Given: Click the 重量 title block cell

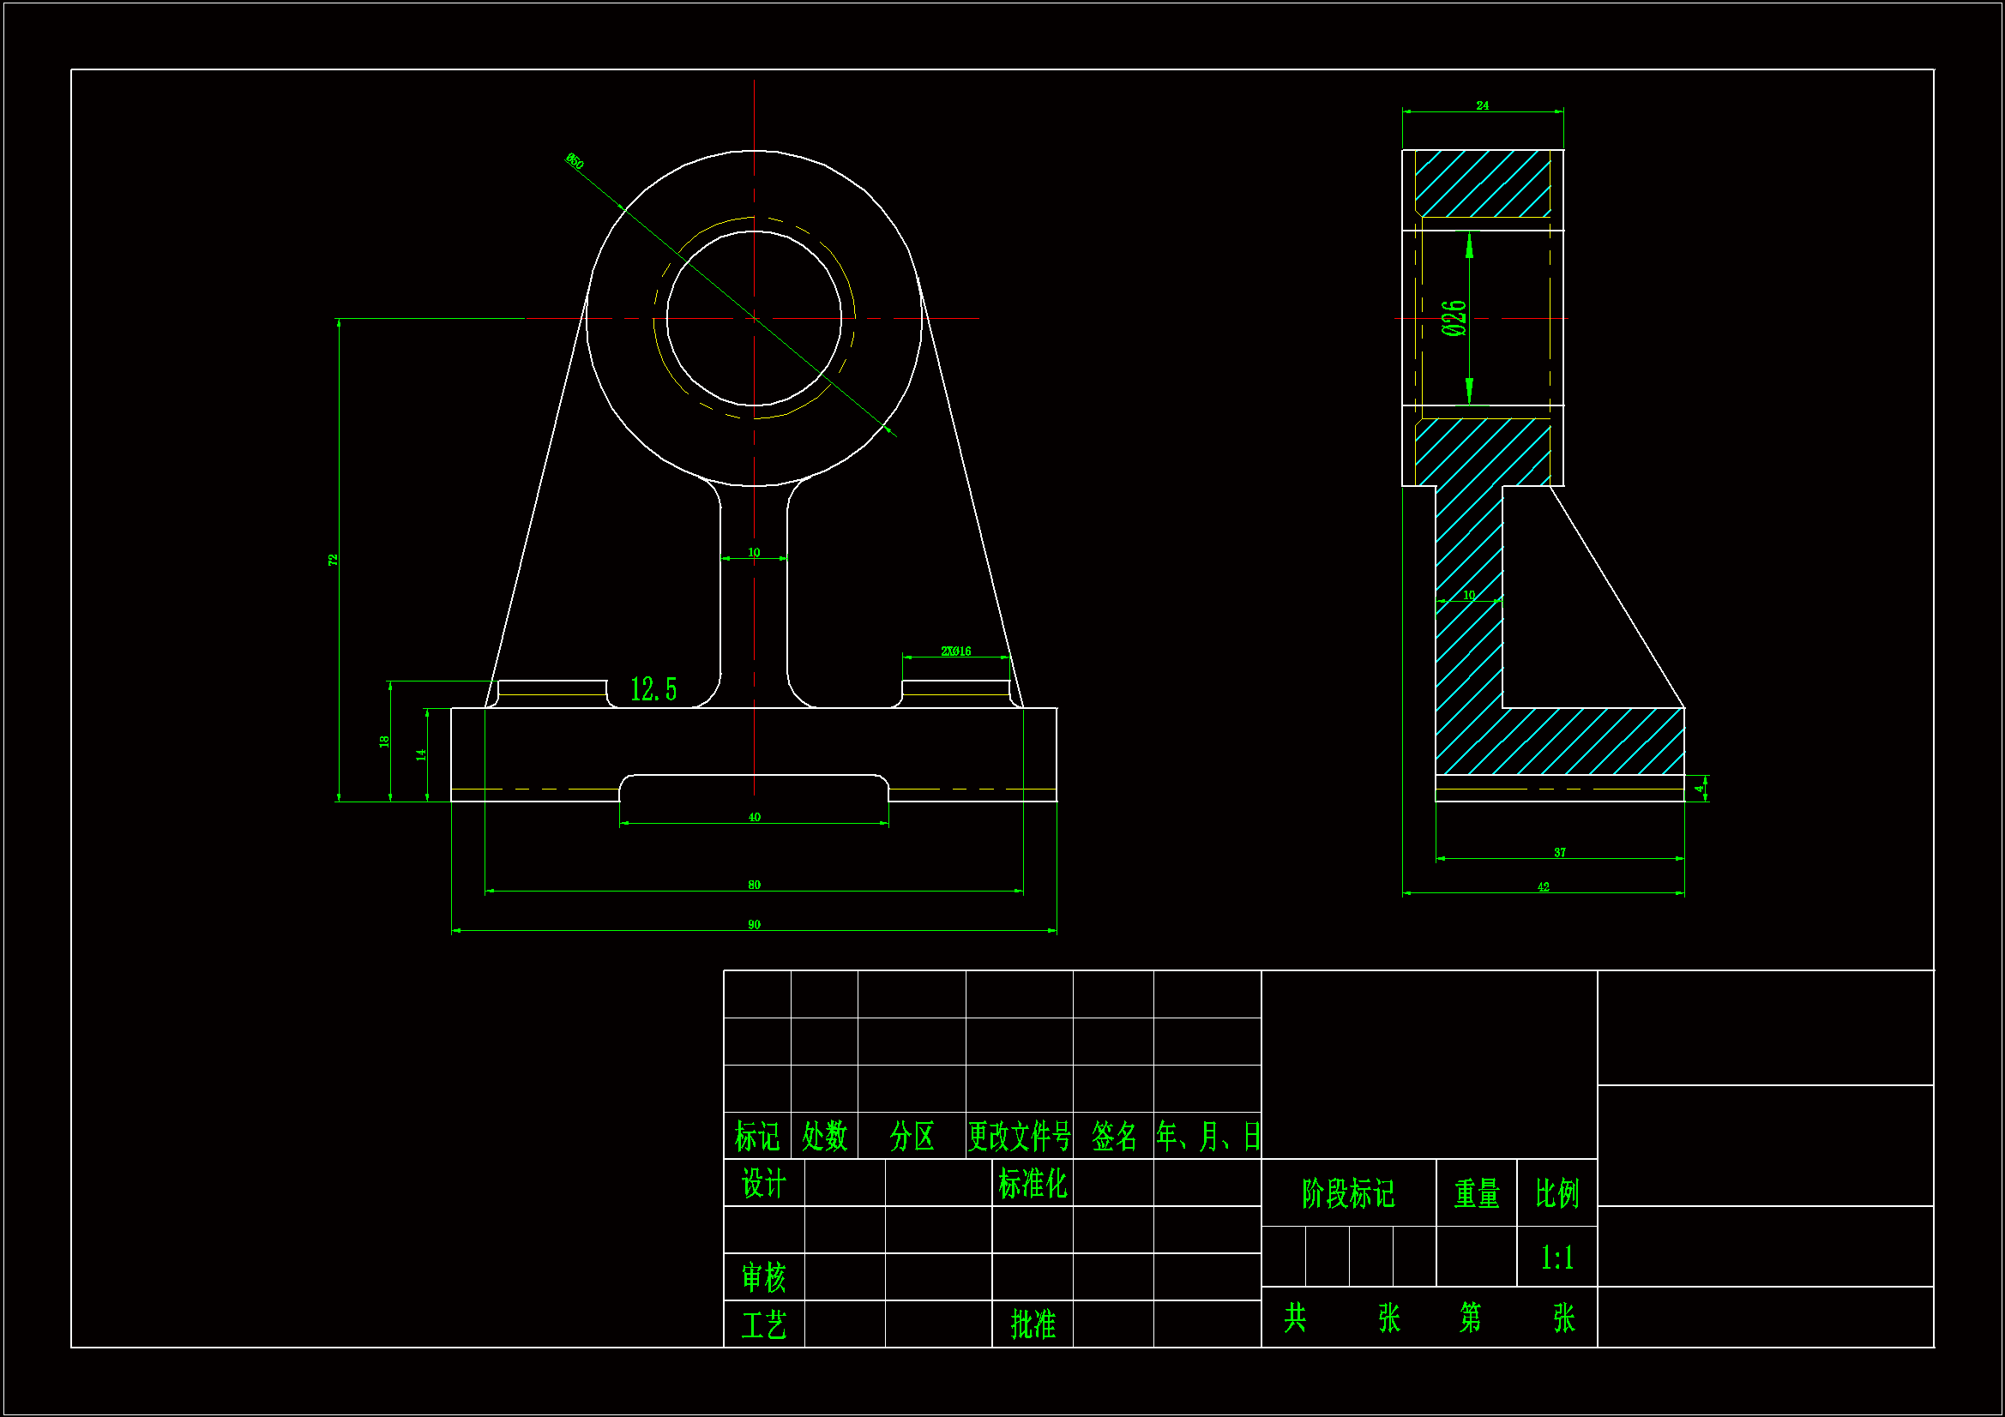Looking at the screenshot, I should pos(1477,1193).
